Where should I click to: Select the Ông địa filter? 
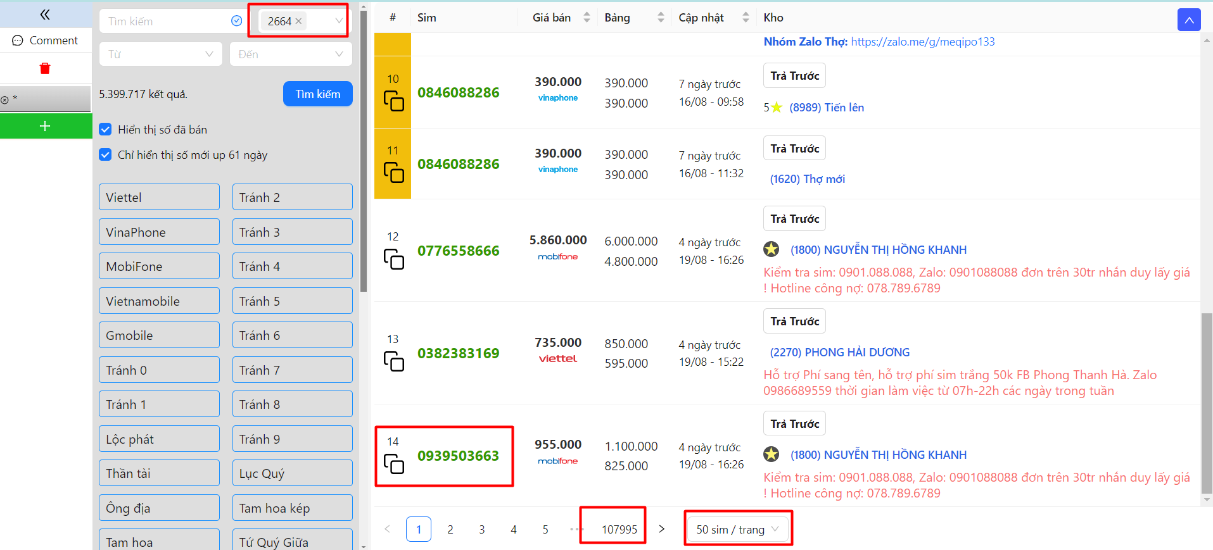click(159, 508)
